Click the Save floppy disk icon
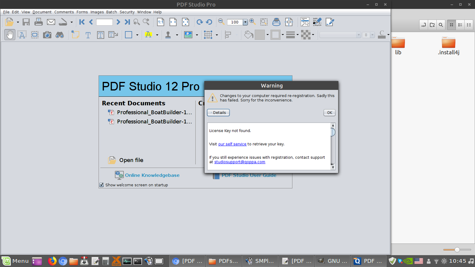This screenshot has width=475, height=267. click(x=26, y=22)
